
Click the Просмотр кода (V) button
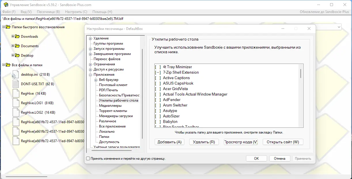241,142
